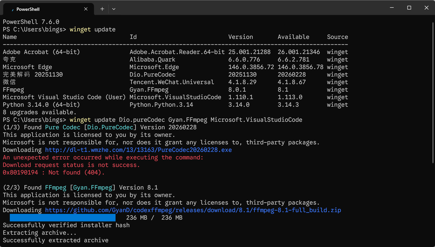Open the ffmpeg-8.1-full_build.zip GitHub link
The image size is (435, 247).
tap(193, 210)
